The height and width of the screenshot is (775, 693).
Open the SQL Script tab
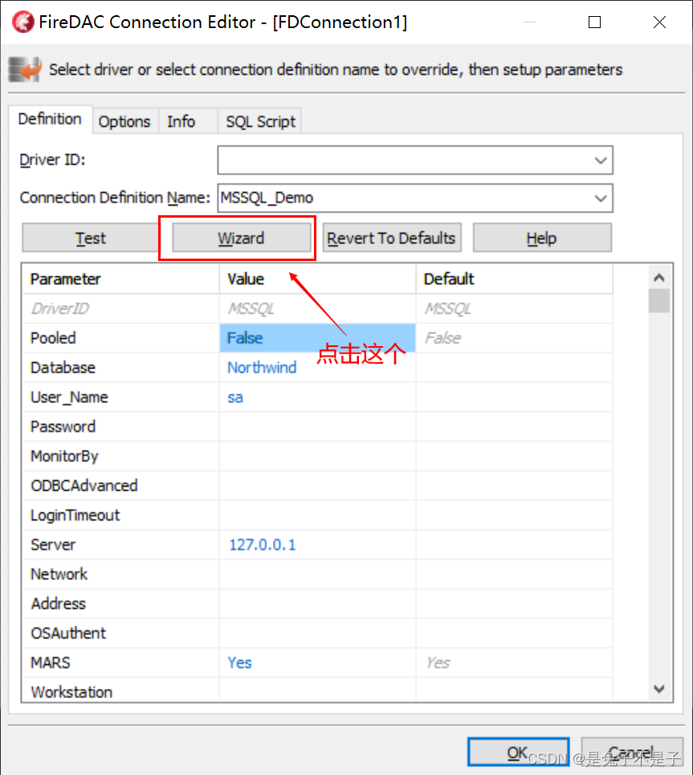click(259, 121)
